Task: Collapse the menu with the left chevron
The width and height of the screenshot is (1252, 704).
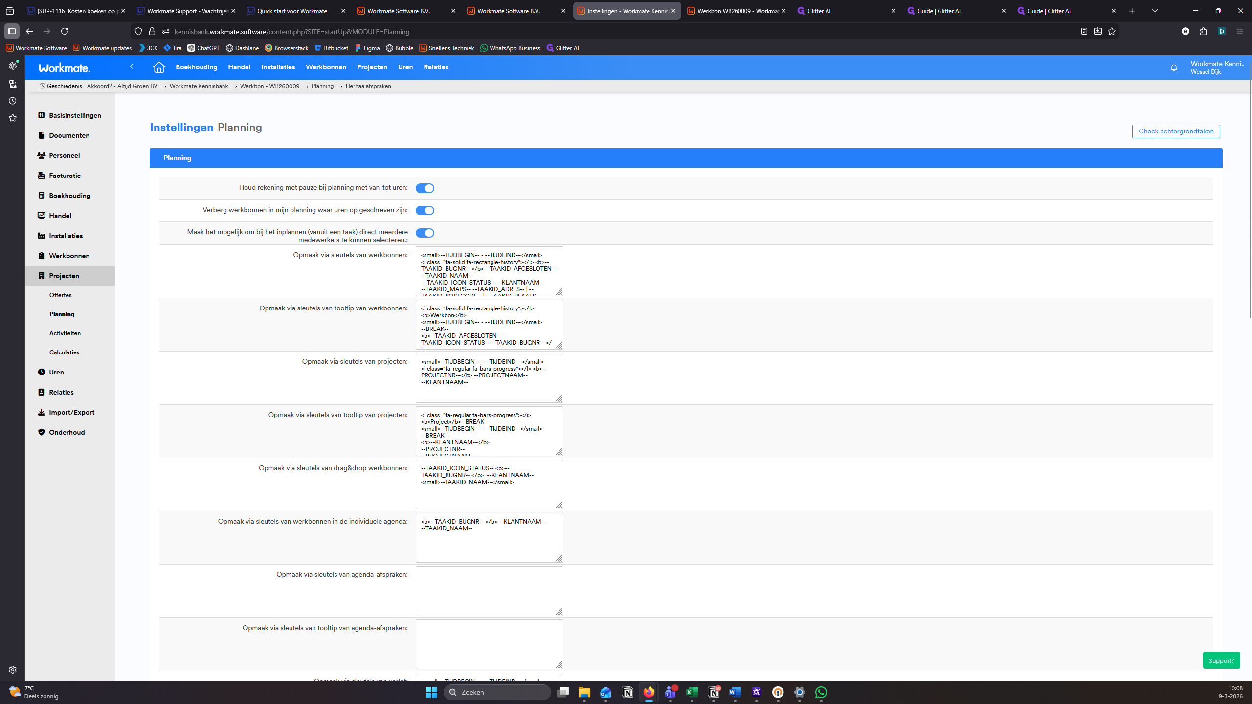Action: click(x=132, y=66)
